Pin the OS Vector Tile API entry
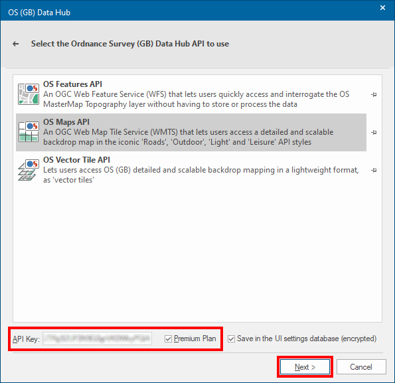 pos(374,170)
